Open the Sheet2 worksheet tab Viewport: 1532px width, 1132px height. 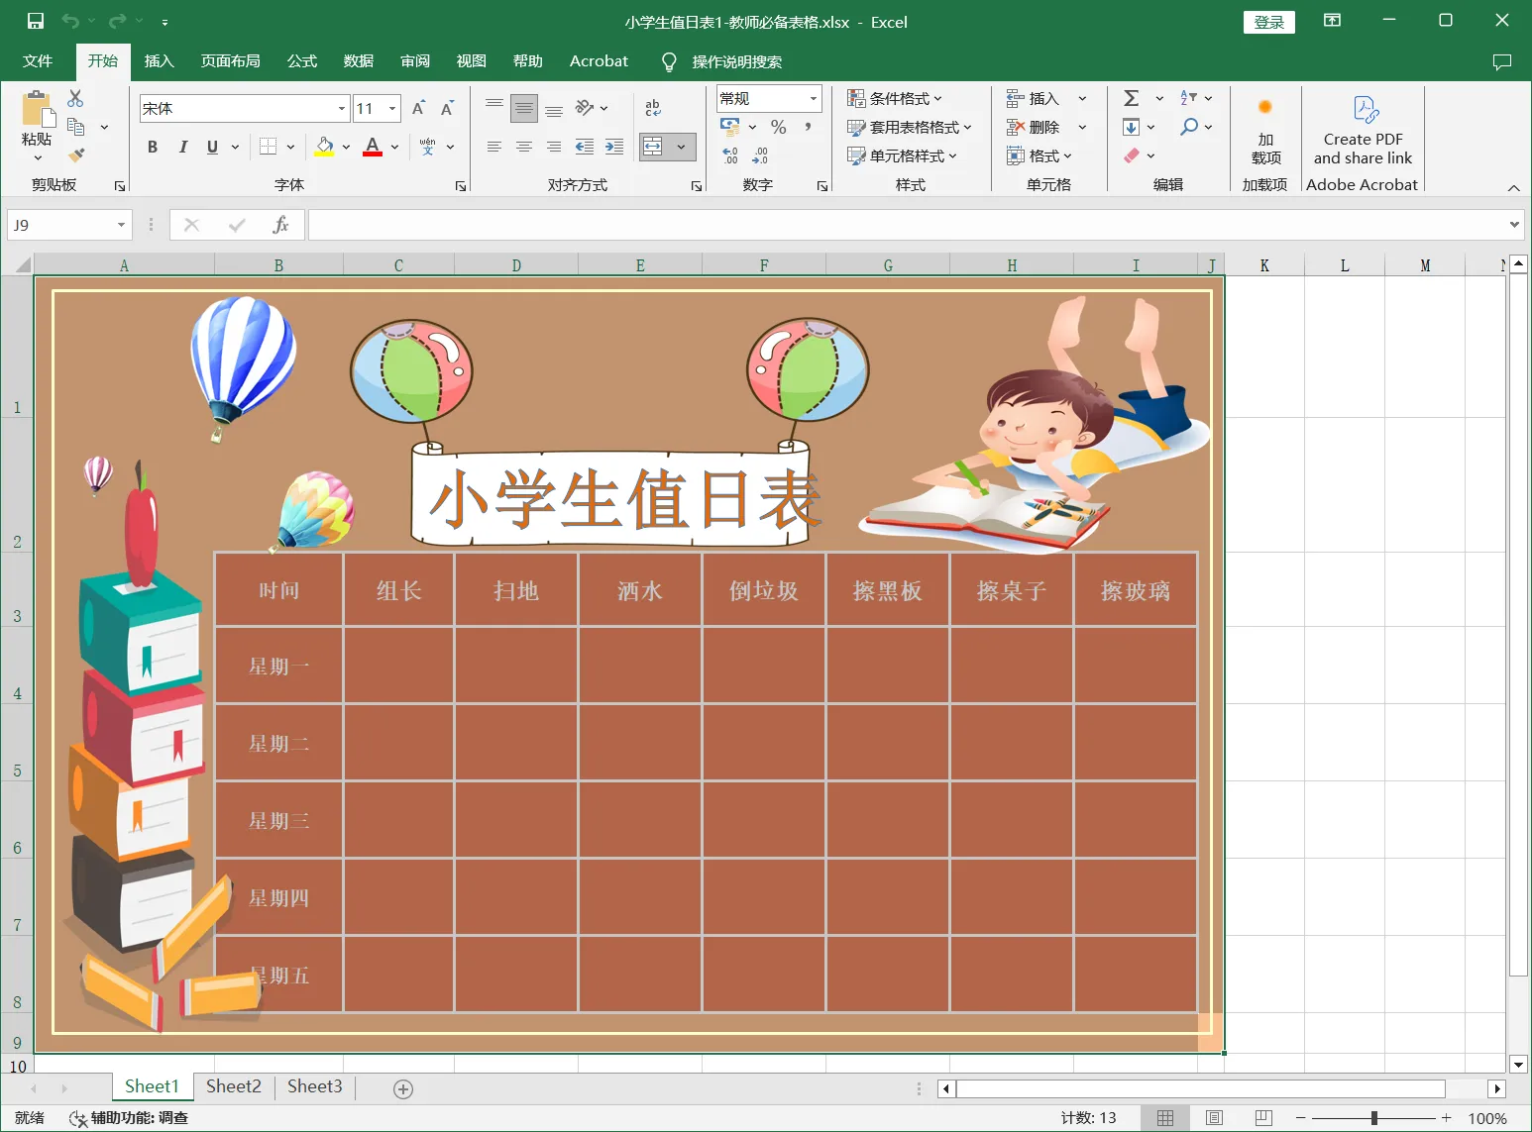(x=234, y=1086)
